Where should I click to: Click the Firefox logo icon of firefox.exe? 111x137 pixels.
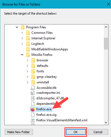point(33,109)
